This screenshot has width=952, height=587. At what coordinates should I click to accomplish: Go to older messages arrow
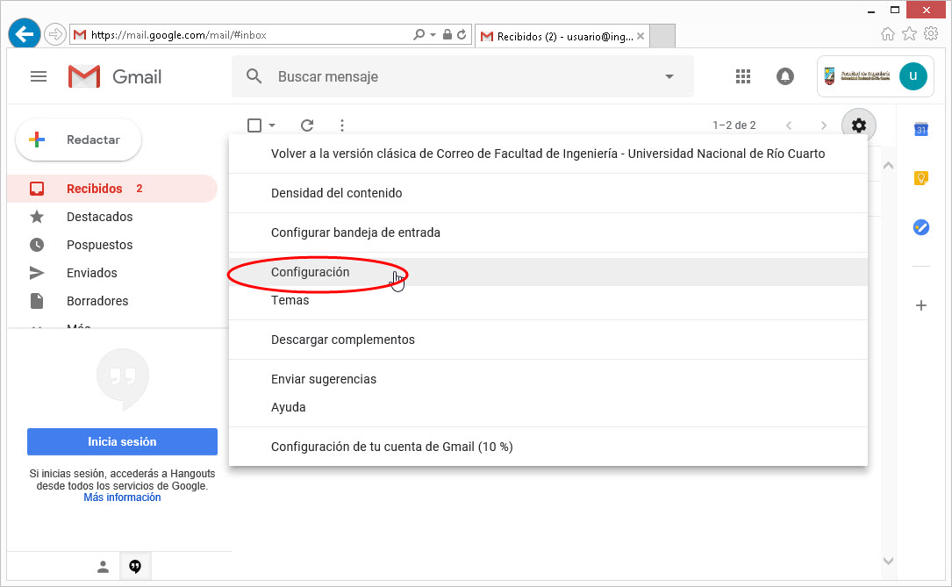[x=823, y=125]
